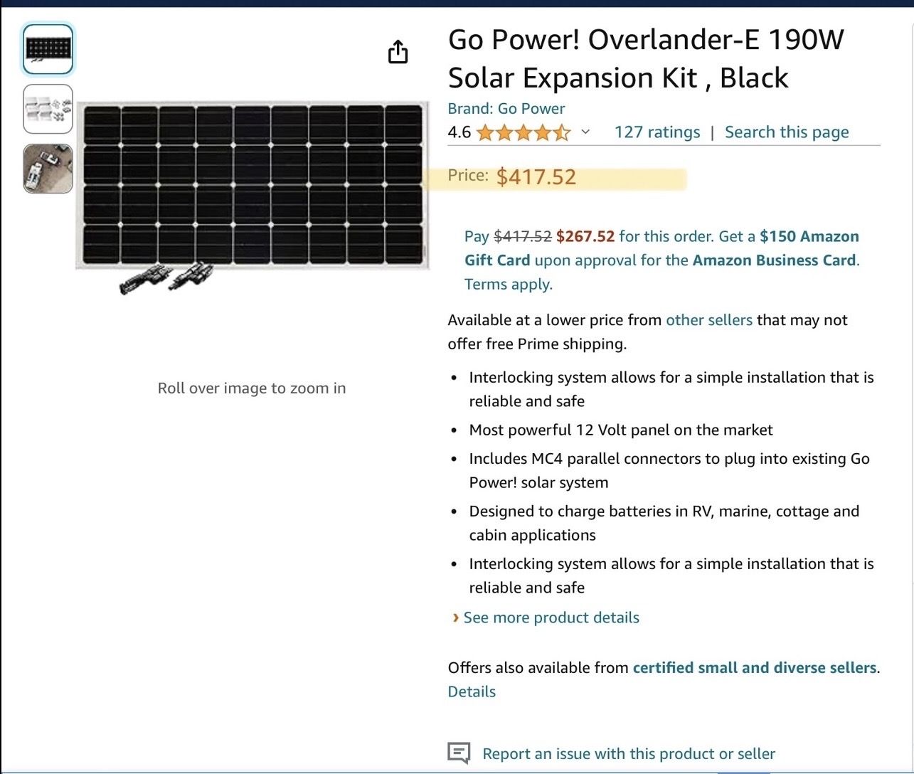The height and width of the screenshot is (774, 914).
Task: Click Terms apply link
Action: point(509,284)
